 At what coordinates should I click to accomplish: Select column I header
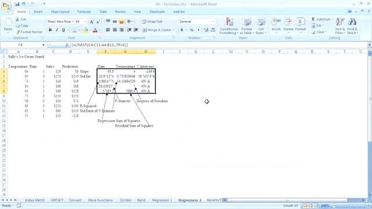click(163, 52)
